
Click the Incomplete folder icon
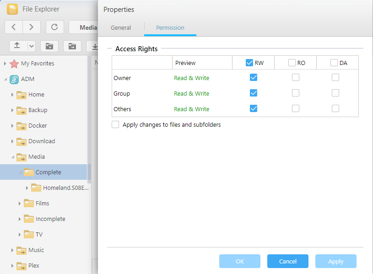29,219
